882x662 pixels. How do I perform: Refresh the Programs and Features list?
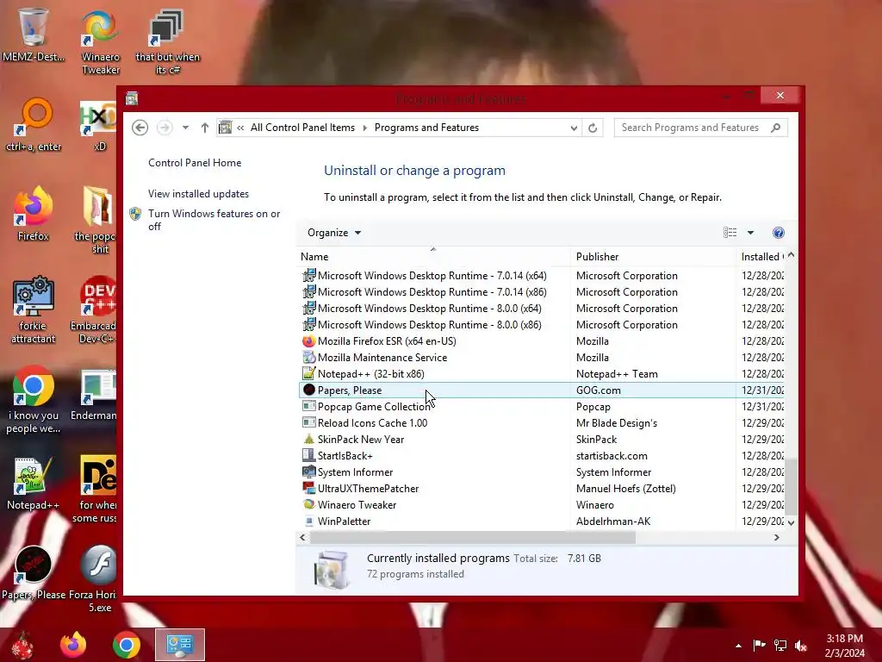click(x=593, y=128)
